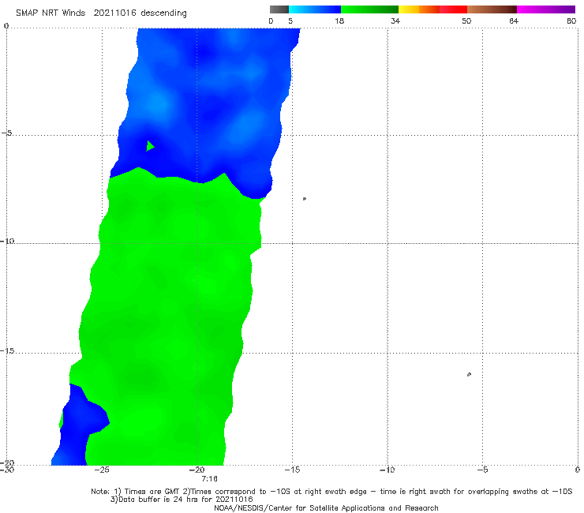Click the colorbar label '34'
The width and height of the screenshot is (584, 513).
click(x=395, y=21)
